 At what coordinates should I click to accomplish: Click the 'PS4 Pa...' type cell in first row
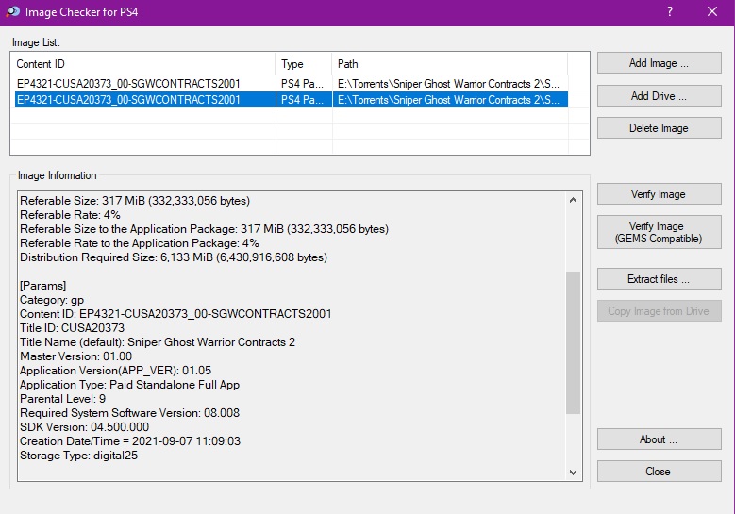pos(302,83)
